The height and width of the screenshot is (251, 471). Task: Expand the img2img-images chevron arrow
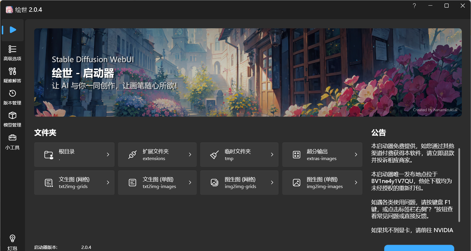(356, 182)
